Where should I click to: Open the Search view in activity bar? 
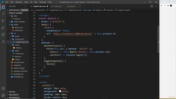pyautogui.click(x=3, y=14)
